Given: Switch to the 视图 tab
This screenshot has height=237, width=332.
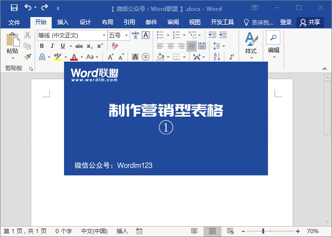Looking at the screenshot, I should pos(195,22).
